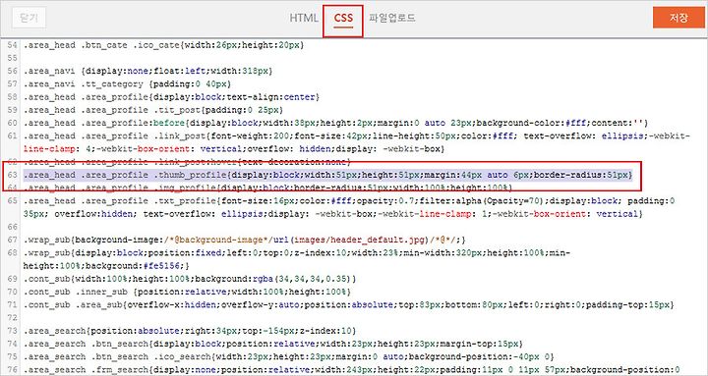Click the .area_profile text-align:center line
Image resolution: width=708 pixels, height=376 pixels.
[x=171, y=97]
